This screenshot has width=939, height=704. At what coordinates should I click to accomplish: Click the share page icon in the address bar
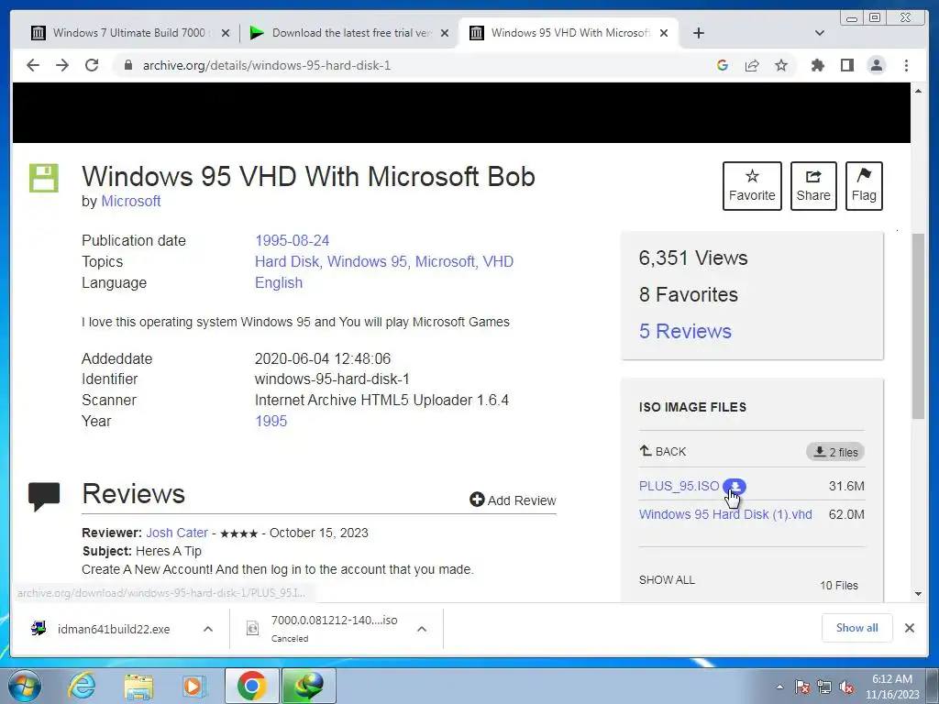(x=752, y=65)
